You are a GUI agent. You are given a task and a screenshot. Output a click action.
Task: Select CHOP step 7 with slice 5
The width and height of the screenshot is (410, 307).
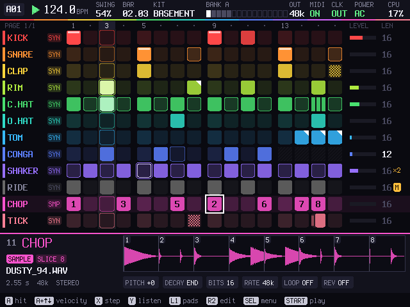177,204
